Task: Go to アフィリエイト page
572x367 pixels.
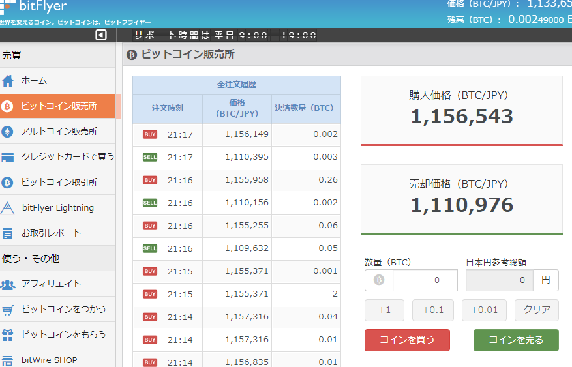Action: (57, 284)
